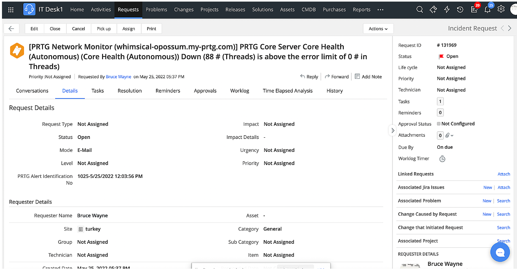Select the Details tab
This screenshot has height=273, width=517.
(70, 91)
